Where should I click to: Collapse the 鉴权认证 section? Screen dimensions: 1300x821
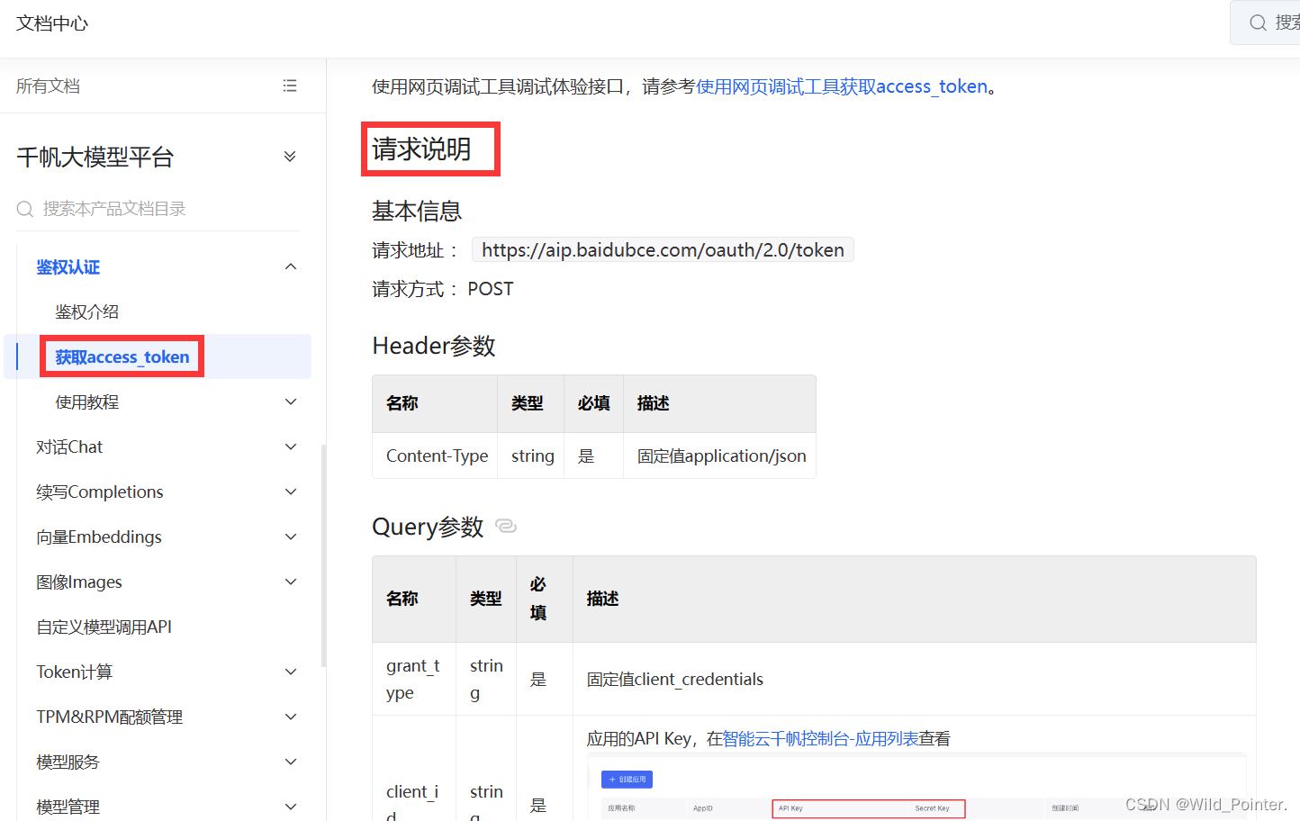291,266
